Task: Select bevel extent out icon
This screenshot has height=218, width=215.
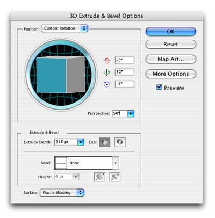Action: (99, 177)
